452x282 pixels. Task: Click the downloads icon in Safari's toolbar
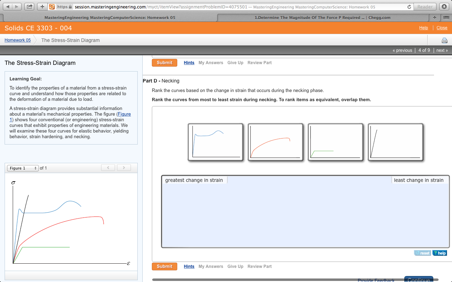click(444, 6)
